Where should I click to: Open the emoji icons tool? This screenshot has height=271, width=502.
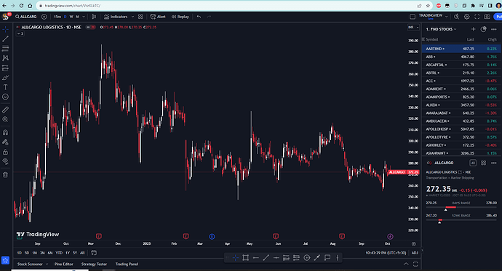[5, 97]
